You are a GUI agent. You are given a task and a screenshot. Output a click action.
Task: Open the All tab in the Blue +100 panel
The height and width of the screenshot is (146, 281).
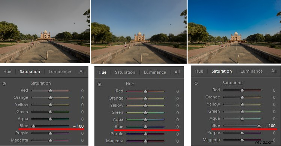pos(274,71)
